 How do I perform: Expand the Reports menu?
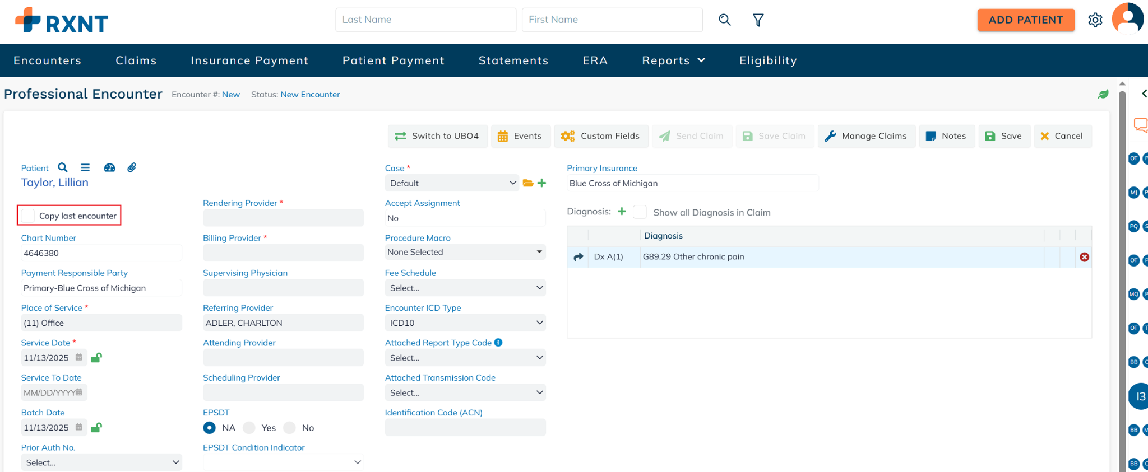pos(673,60)
